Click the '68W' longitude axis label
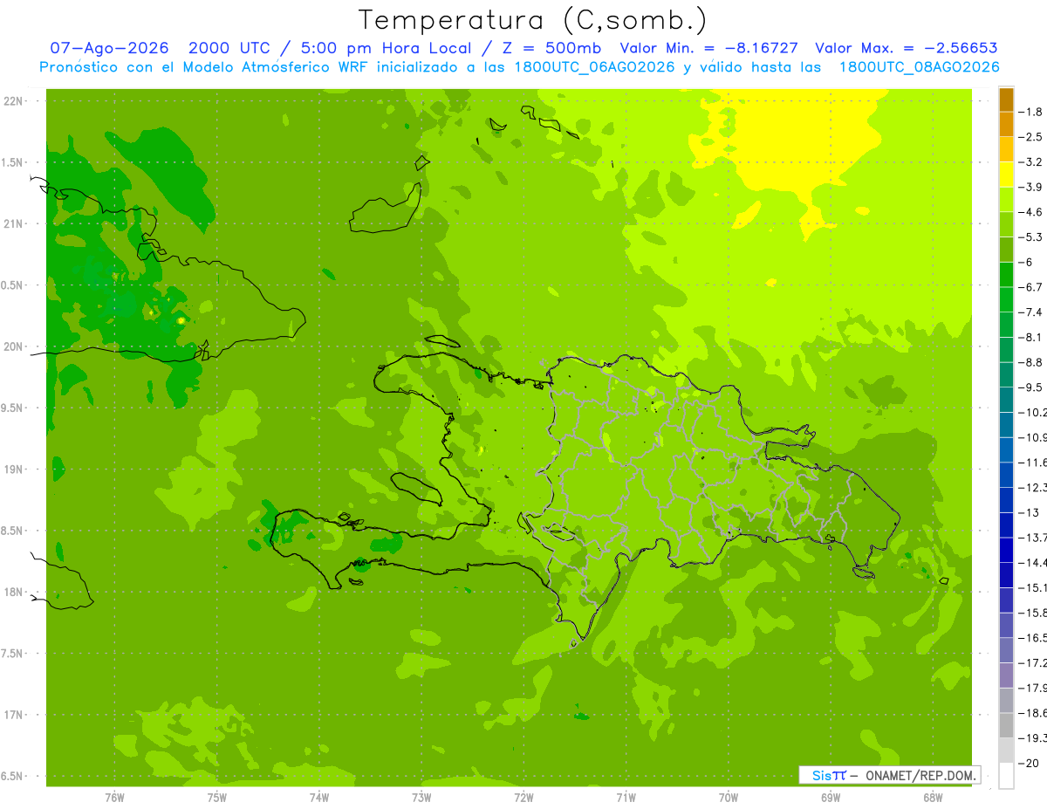The height and width of the screenshot is (809, 1047). click(933, 797)
